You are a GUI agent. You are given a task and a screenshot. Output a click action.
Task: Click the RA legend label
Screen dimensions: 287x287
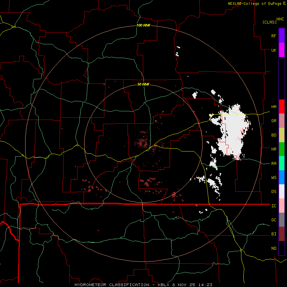click(x=274, y=164)
